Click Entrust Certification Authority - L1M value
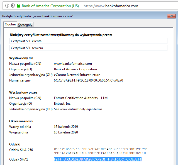Screen dimensions: 178x165 (x=81, y=98)
